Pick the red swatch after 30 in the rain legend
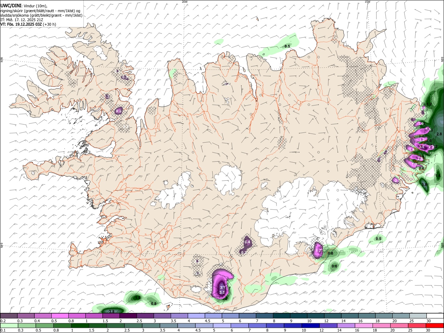Image resolution: width=444 pixels, height=333 pixels. click(x=435, y=325)
